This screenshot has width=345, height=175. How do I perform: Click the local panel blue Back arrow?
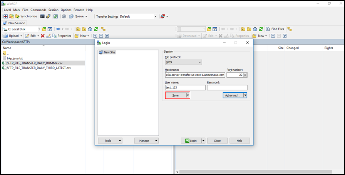[58, 29]
